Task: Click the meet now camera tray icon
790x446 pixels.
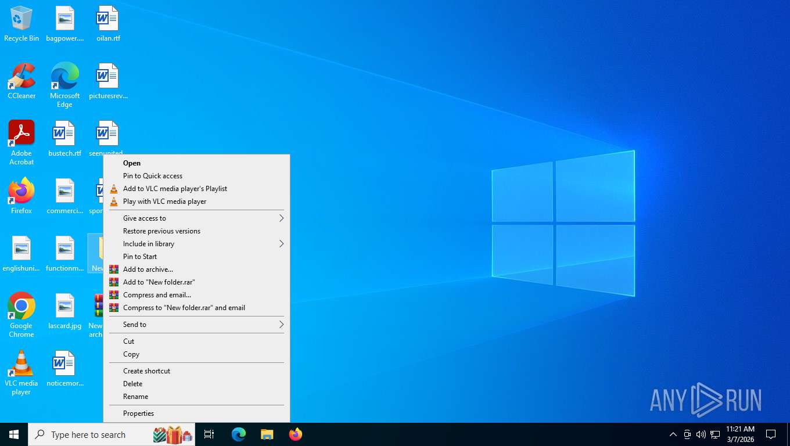Action: coord(687,434)
